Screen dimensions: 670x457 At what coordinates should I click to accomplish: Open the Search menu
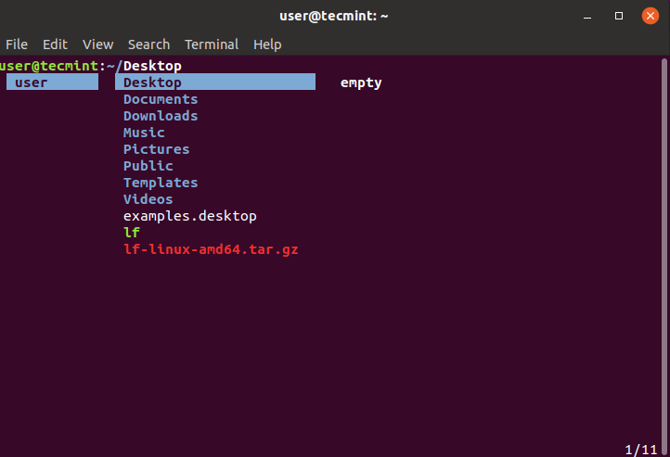point(148,44)
